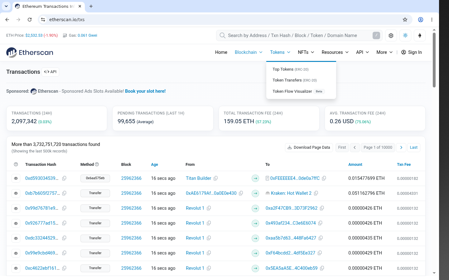Click scrollbar down arrow
The height and width of the screenshot is (280, 449).
coord(434,273)
